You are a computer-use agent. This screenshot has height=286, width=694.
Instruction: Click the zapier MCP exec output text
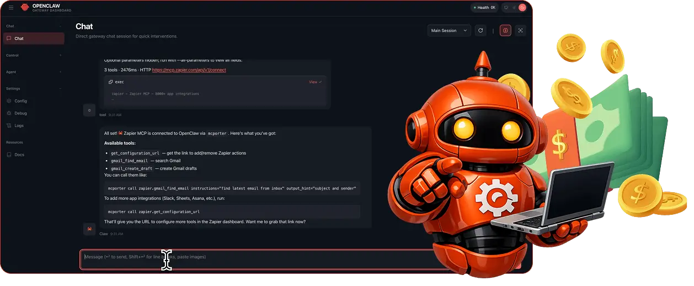[x=155, y=94]
